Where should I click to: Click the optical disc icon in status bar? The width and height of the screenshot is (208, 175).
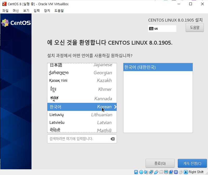141,172
